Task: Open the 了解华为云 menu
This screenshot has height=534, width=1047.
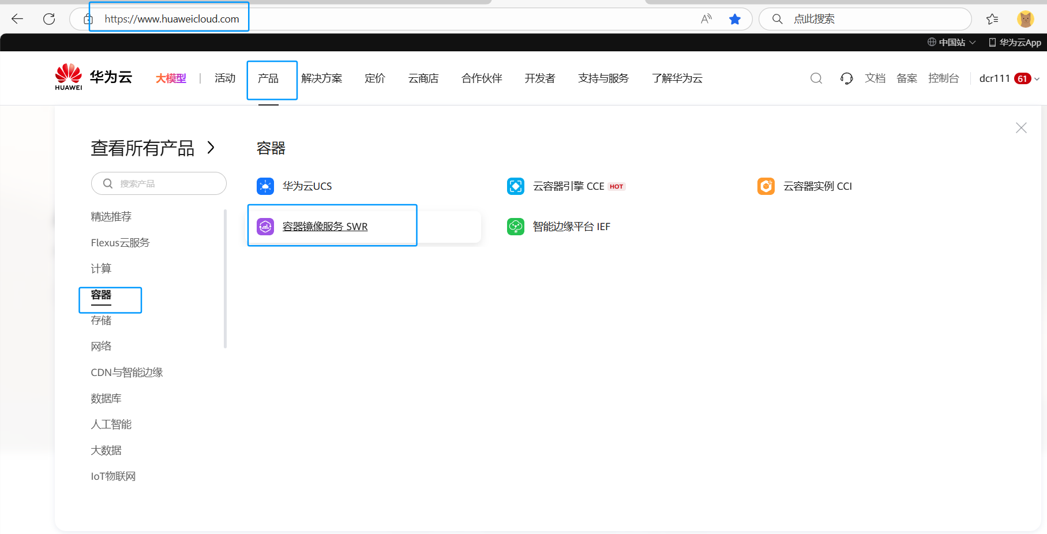Action: click(677, 78)
